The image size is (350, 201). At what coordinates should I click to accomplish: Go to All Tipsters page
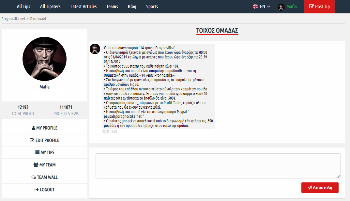[50, 7]
